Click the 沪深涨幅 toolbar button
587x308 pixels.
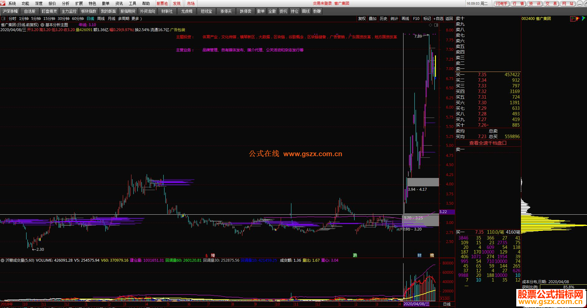(10, 11)
